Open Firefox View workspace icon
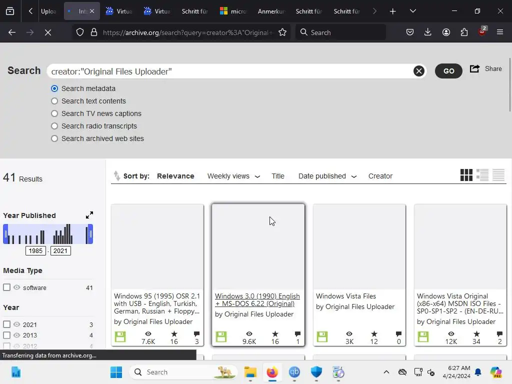The width and height of the screenshot is (512, 384). [x=10, y=11]
